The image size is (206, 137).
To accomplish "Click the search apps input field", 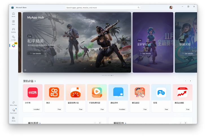I will pyautogui.click(x=101, y=8).
